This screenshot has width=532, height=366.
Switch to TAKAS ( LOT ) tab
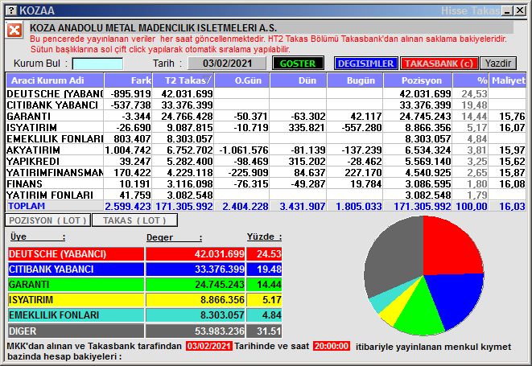(x=134, y=220)
